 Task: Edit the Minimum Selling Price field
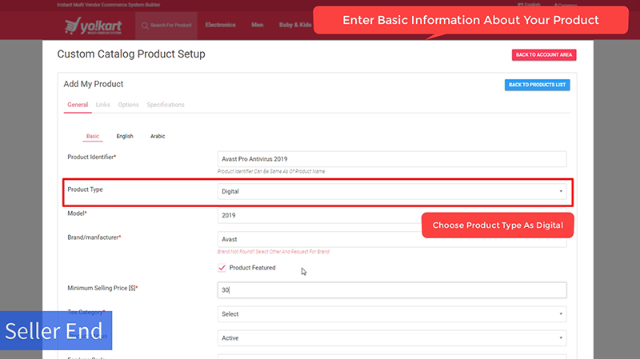[392, 290]
